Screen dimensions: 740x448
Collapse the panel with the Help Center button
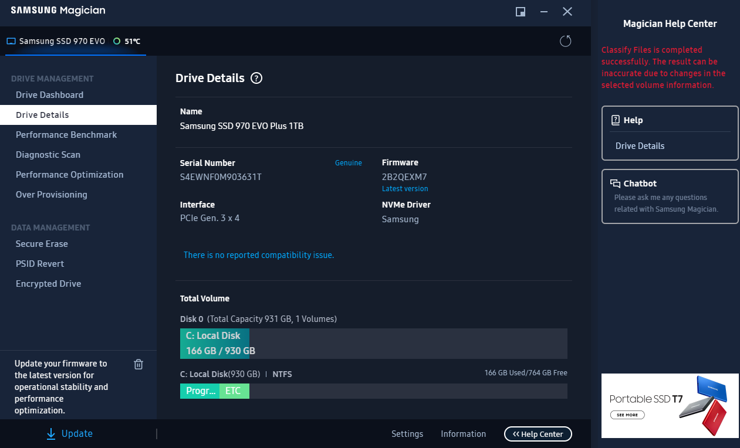[x=538, y=434]
